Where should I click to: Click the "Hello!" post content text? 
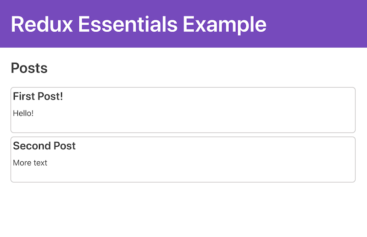click(x=23, y=113)
